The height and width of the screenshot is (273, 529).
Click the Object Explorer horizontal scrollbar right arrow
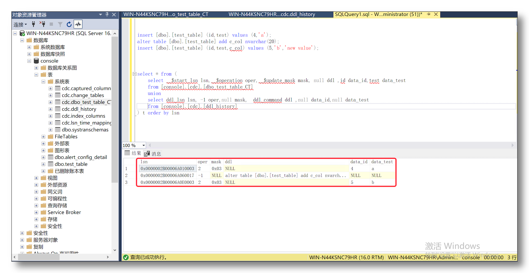(x=108, y=257)
